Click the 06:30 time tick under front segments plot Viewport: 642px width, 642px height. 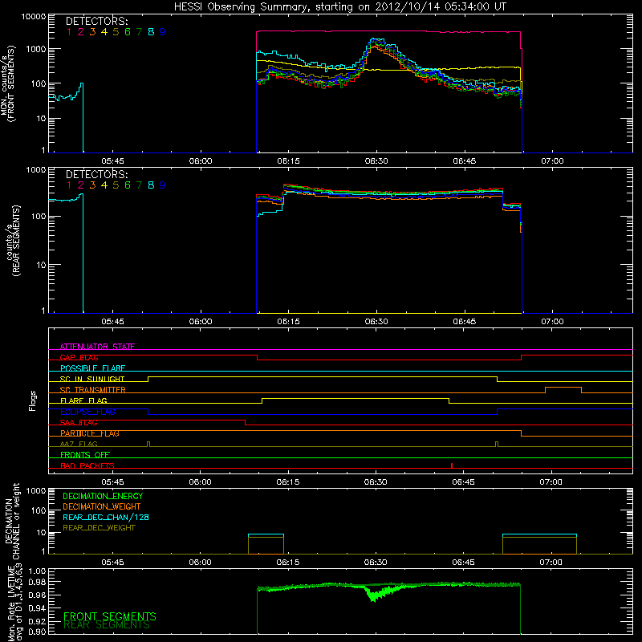(376, 161)
